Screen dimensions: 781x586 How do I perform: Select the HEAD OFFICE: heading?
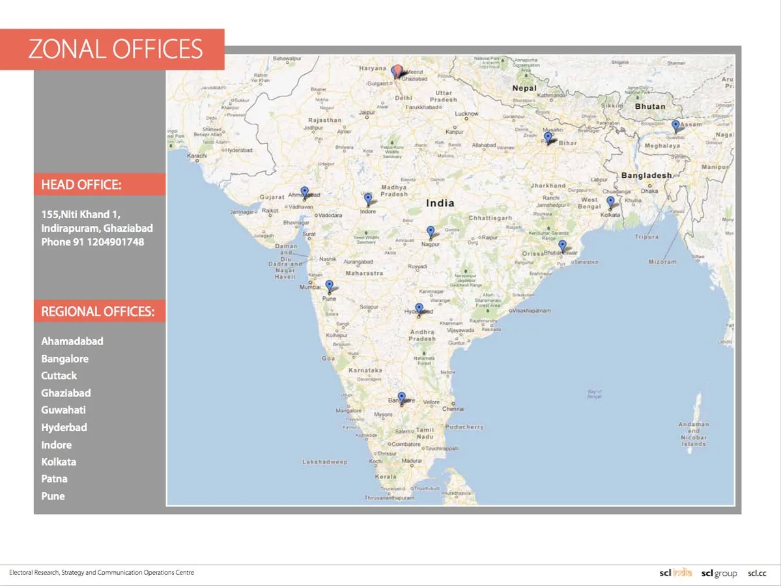tap(81, 185)
